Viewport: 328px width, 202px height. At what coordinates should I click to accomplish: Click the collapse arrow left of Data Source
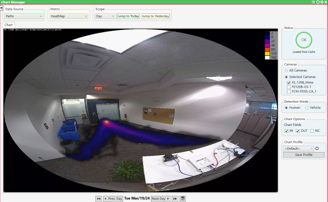tap(1, 8)
